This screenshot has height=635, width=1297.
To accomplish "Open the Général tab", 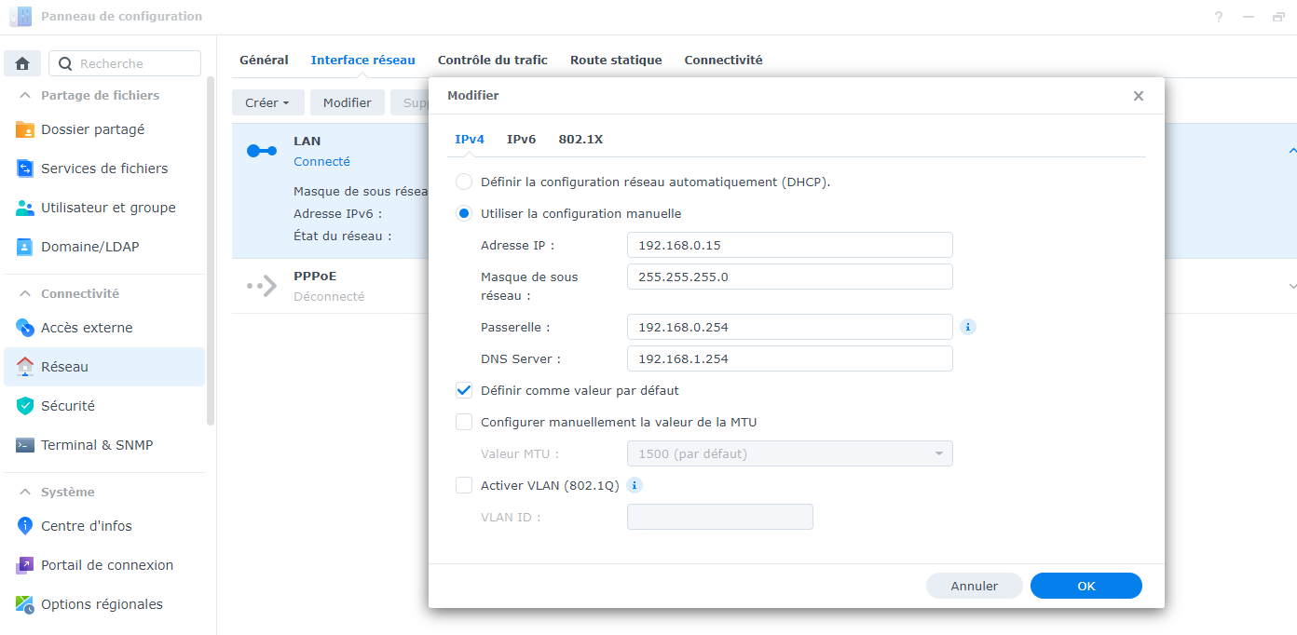I will coord(264,60).
